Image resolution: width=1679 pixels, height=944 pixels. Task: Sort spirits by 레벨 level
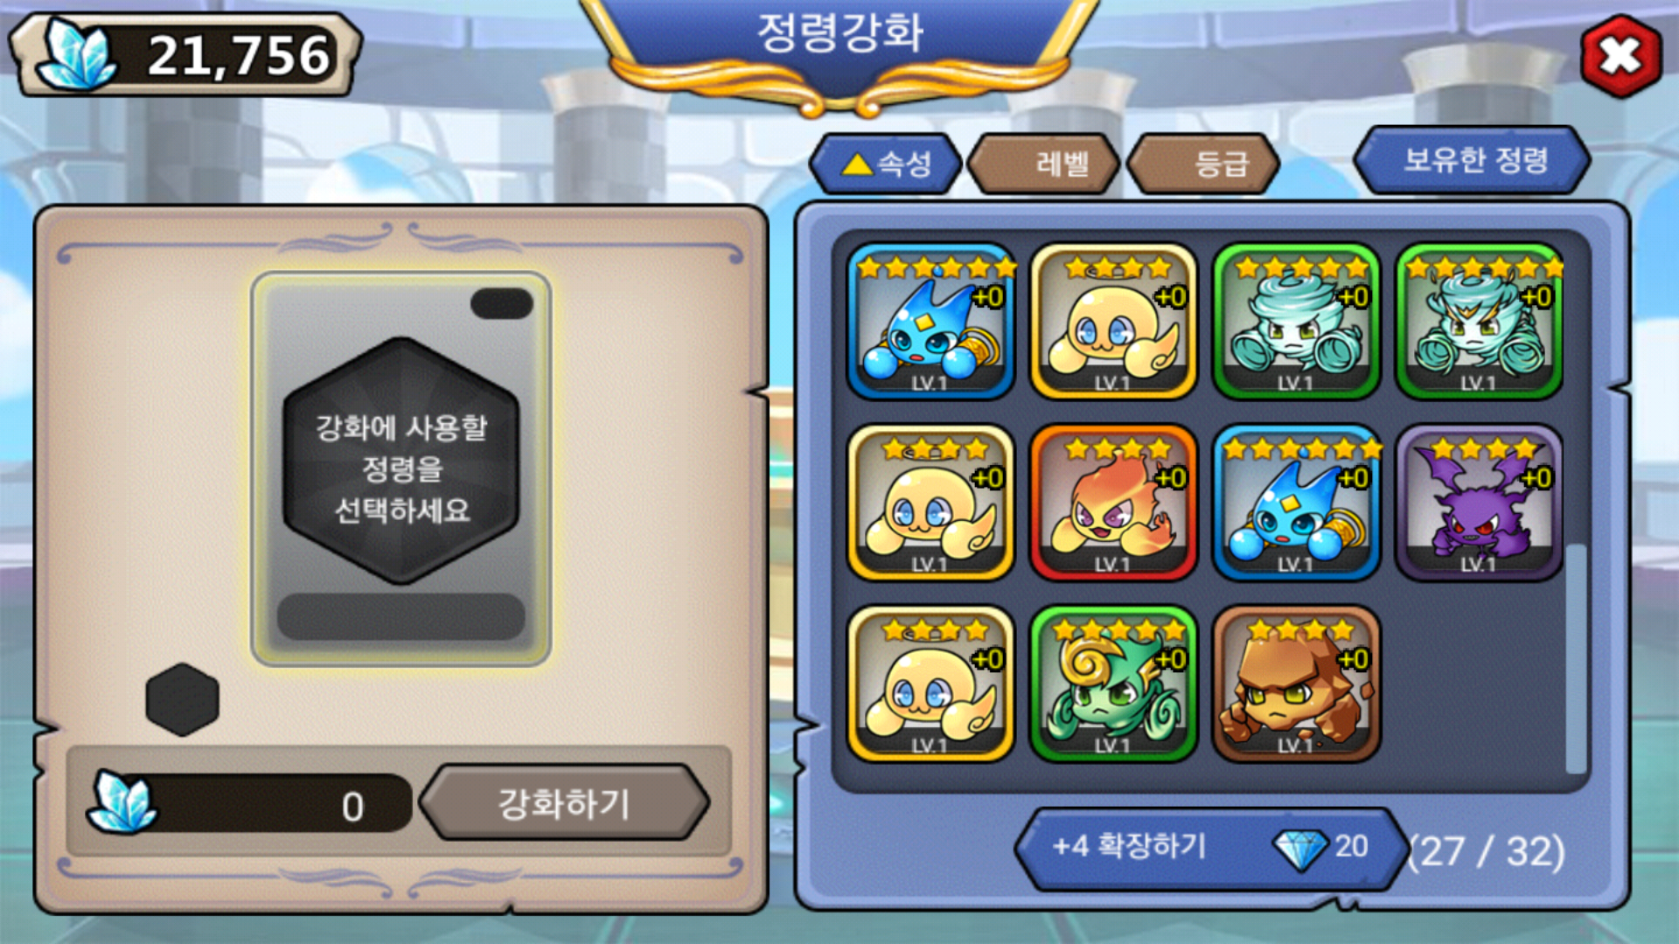click(1044, 163)
